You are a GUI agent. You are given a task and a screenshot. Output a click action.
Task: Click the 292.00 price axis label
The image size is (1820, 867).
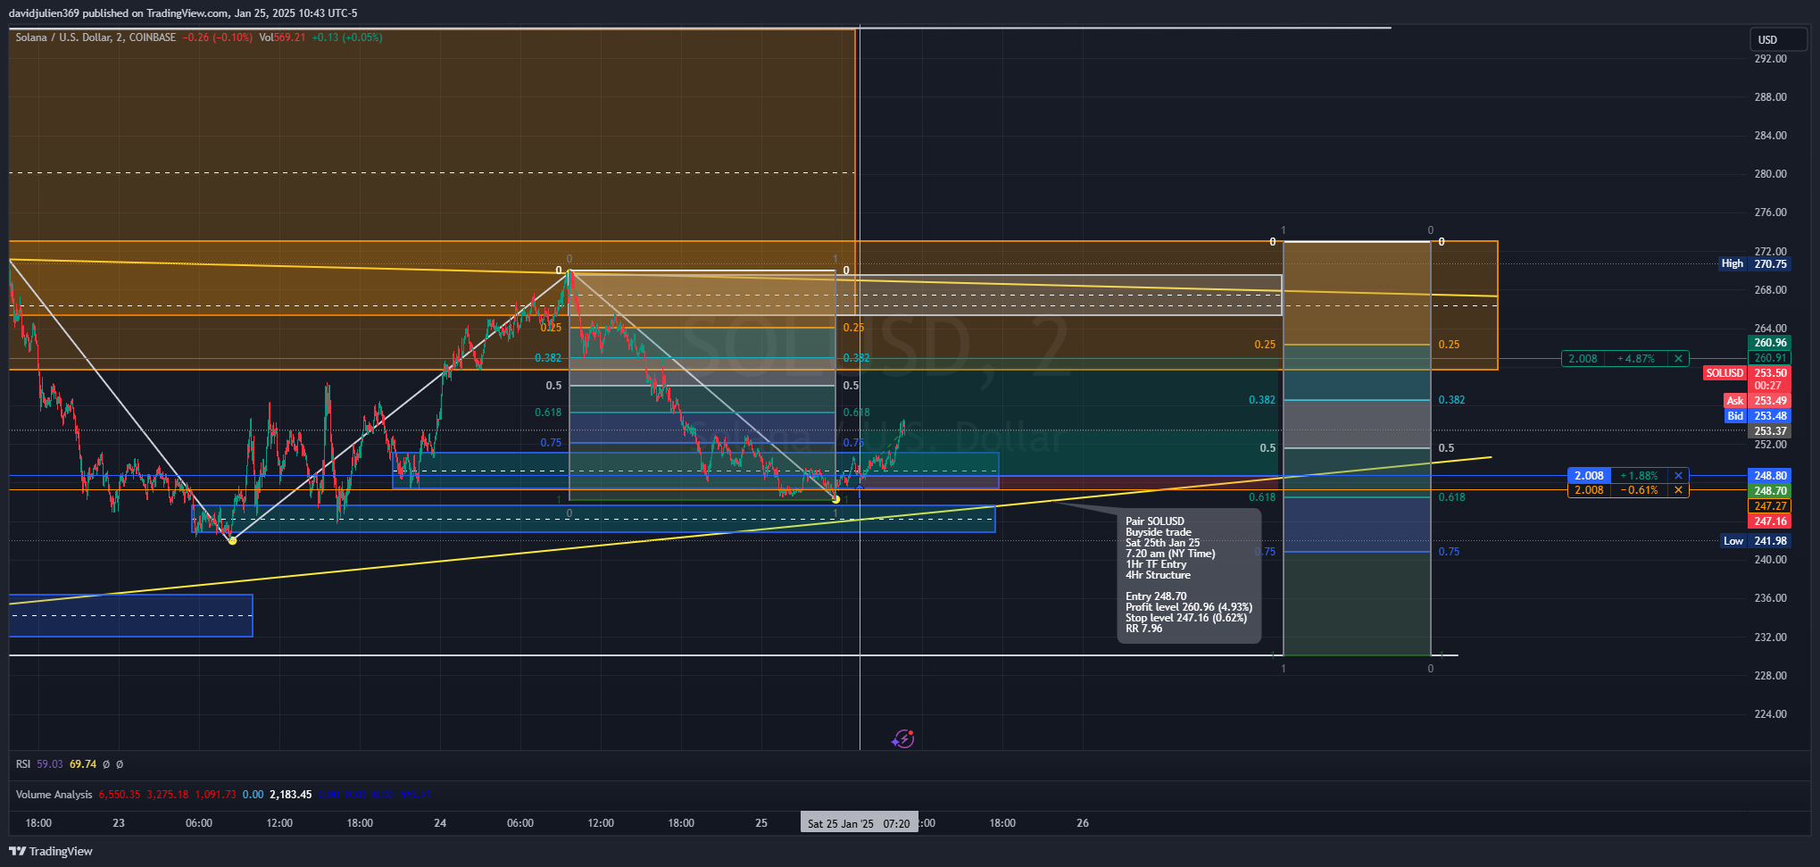pyautogui.click(x=1771, y=59)
